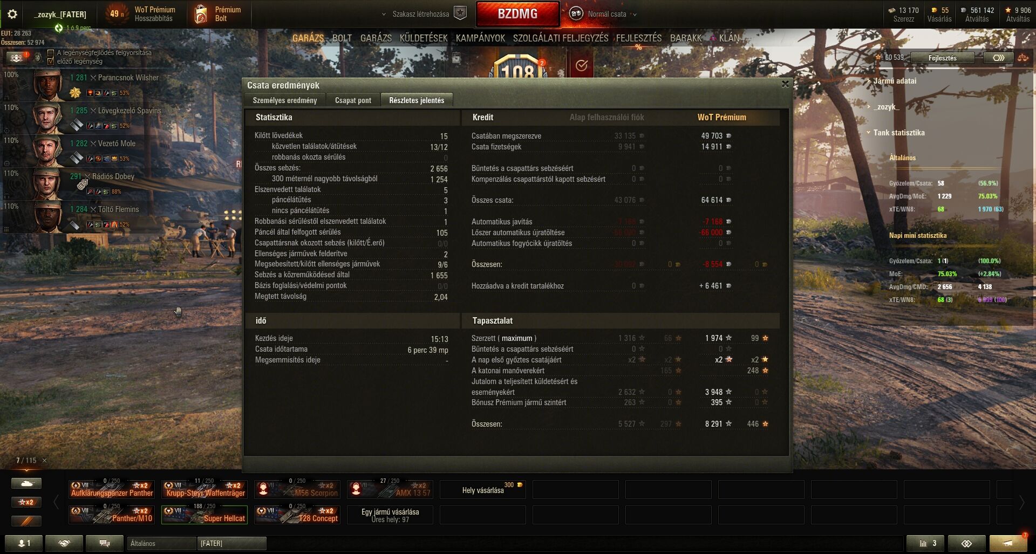Switch to Csapat pont tab
The image size is (1036, 554).
(353, 100)
